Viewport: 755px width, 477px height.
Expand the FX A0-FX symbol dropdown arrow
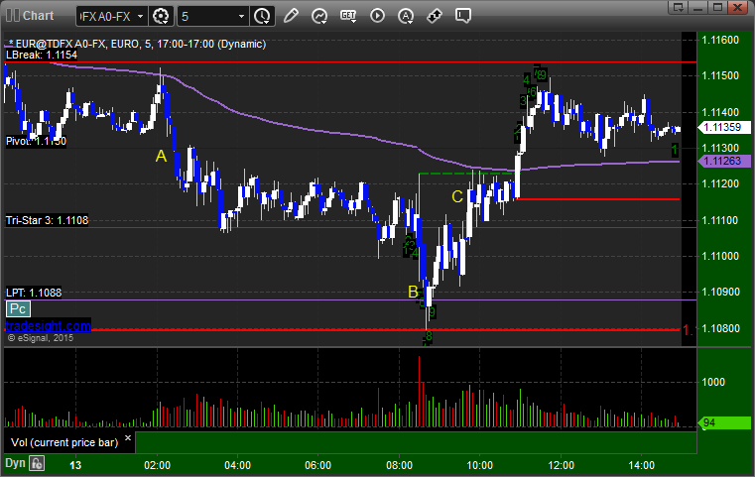click(140, 17)
